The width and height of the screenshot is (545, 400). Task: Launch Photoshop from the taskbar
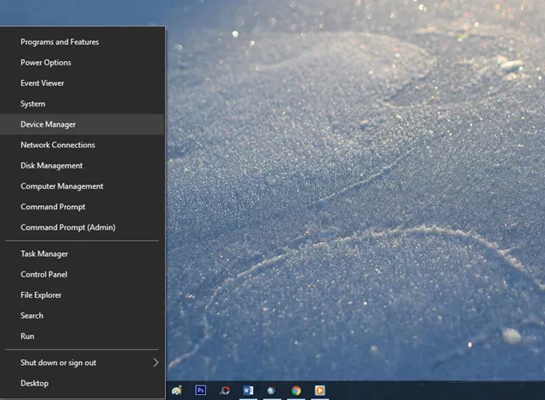click(x=201, y=391)
